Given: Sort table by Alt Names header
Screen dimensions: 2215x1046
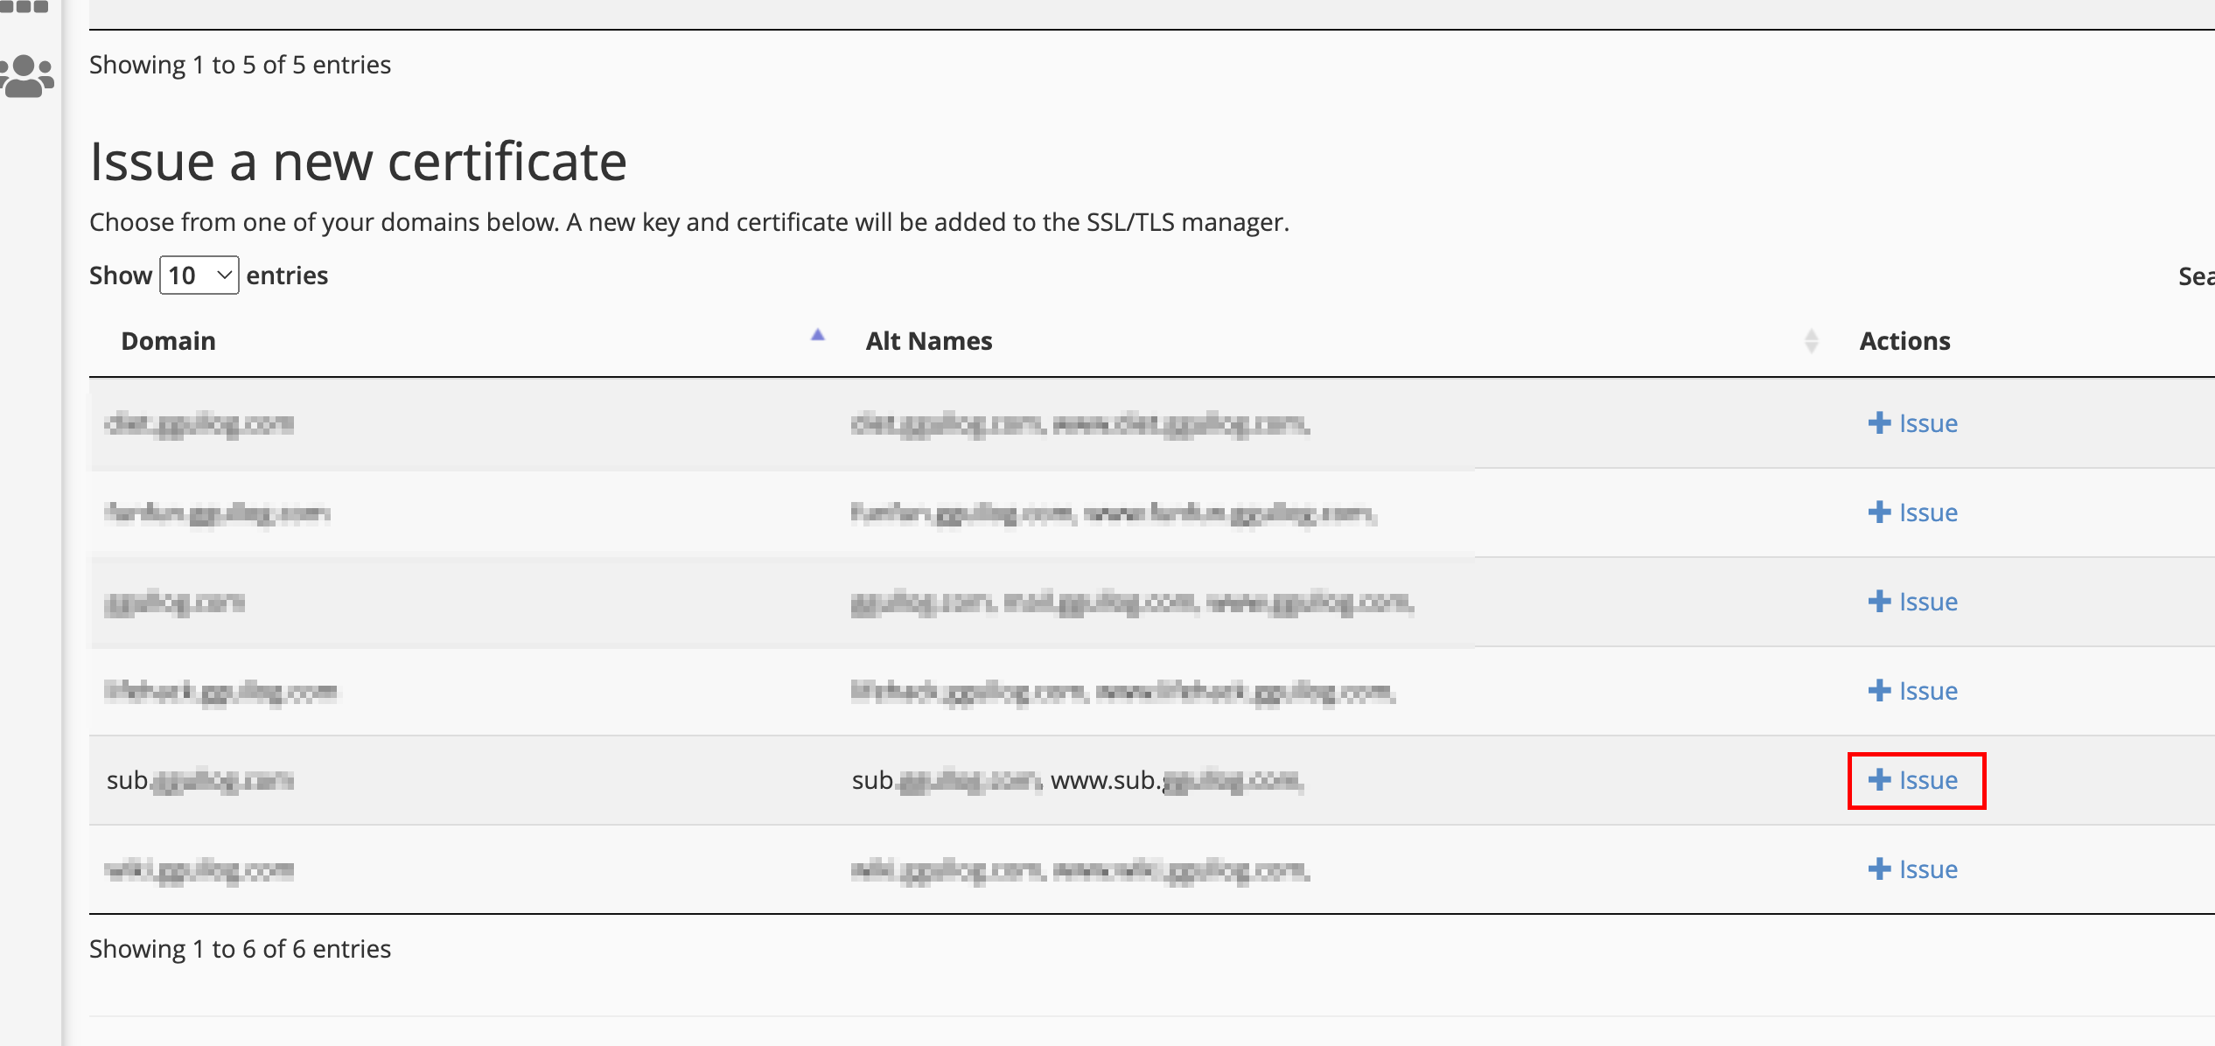Looking at the screenshot, I should [928, 341].
